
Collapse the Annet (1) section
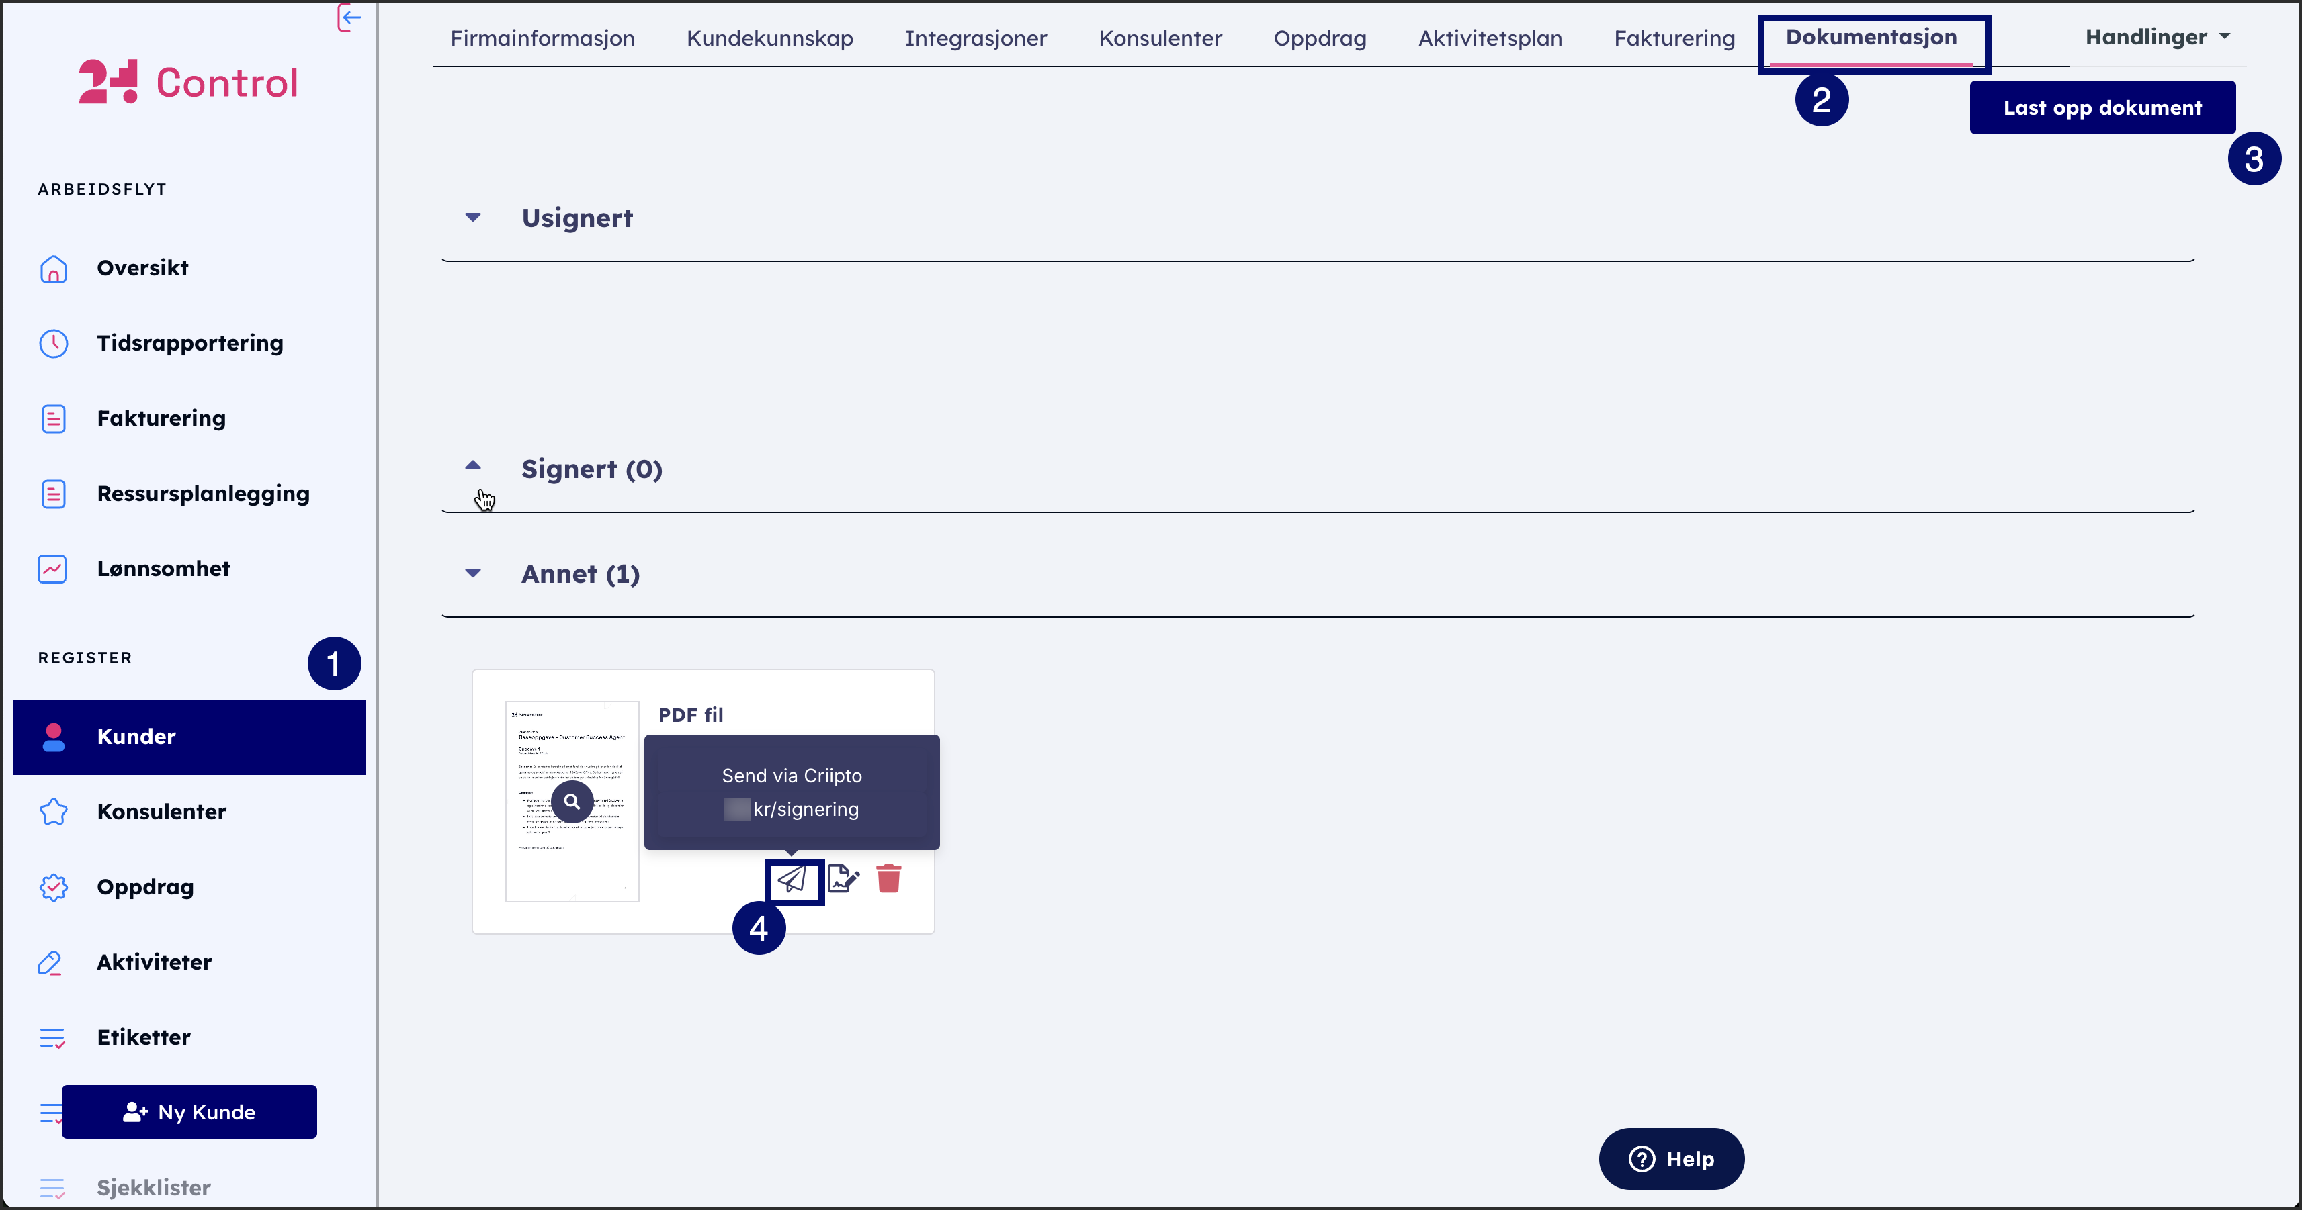[x=473, y=573]
